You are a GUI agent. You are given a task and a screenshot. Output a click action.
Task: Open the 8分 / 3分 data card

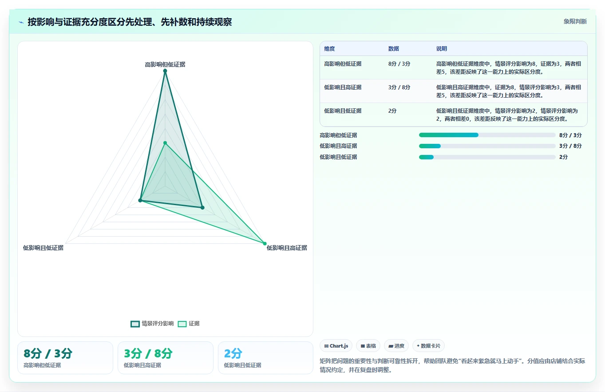pos(65,358)
